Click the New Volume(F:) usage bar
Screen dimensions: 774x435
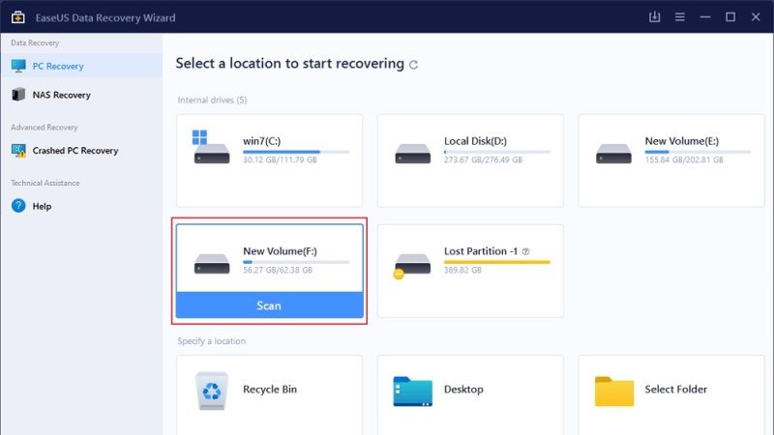tap(296, 262)
